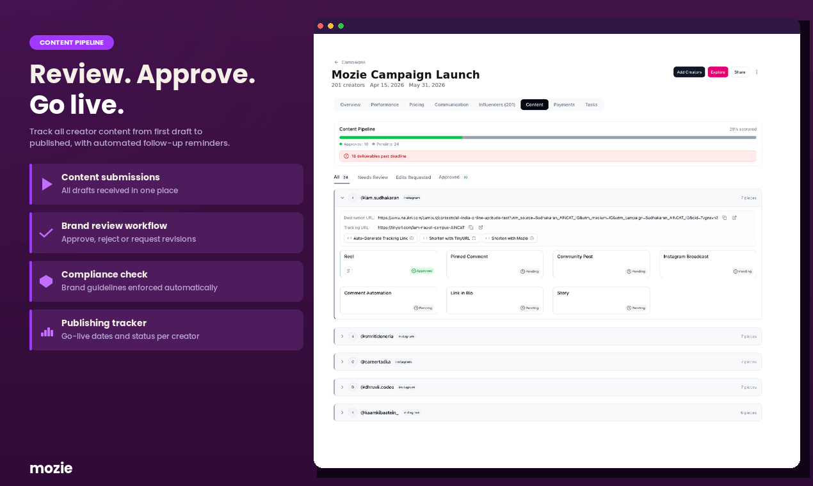The width and height of the screenshot is (813, 486).
Task: Filter by Edits Requested
Action: [413, 177]
